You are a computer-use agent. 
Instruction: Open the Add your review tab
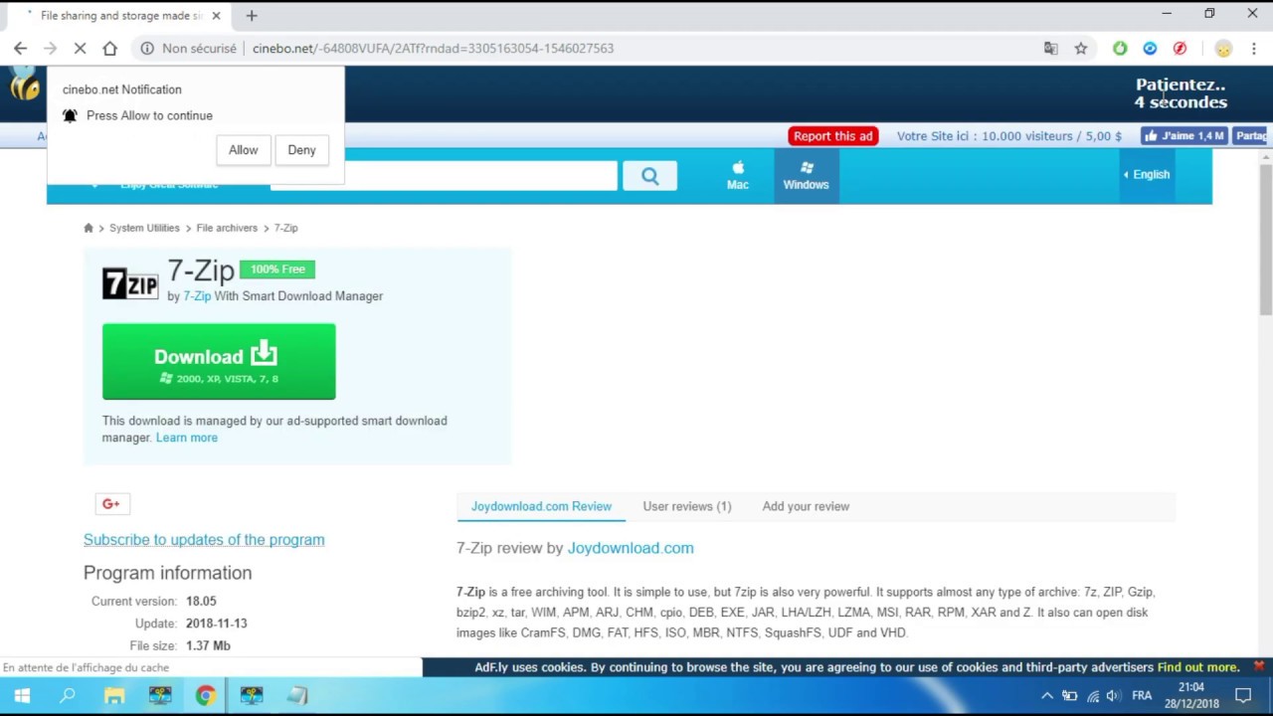(x=806, y=506)
